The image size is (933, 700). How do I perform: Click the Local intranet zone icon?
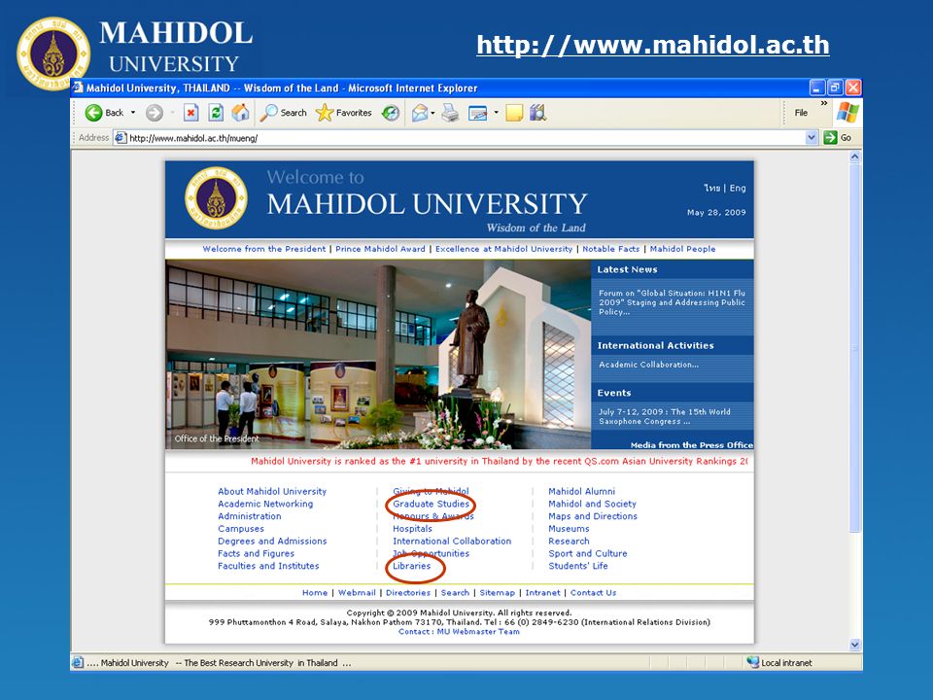point(752,662)
